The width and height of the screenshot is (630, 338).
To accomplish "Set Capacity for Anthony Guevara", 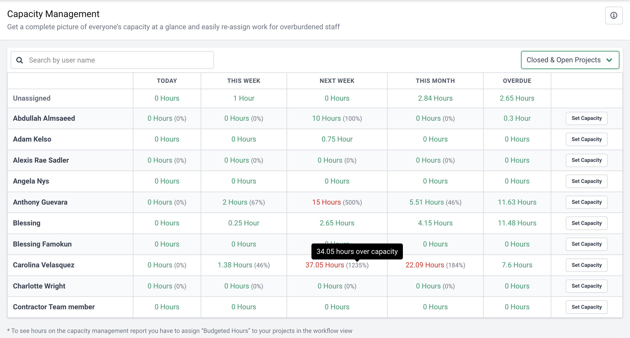I will (587, 202).
